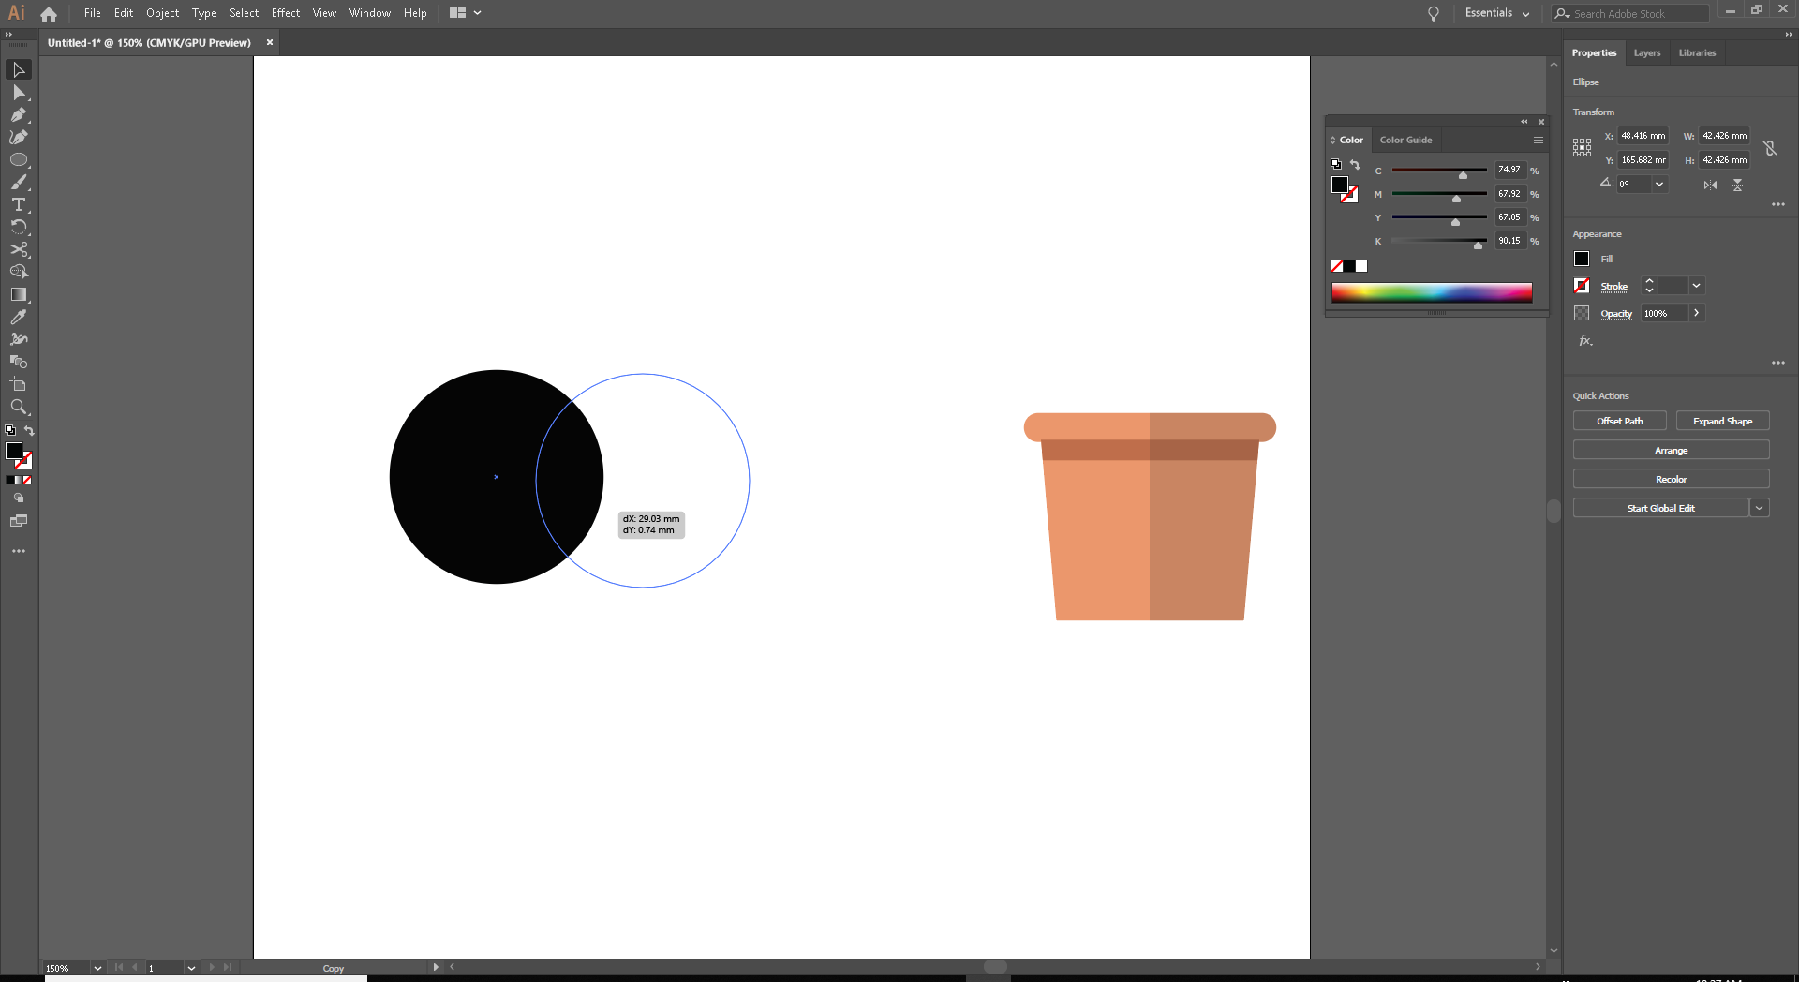Activate the fill box in the Color panel
The image size is (1799, 982).
[x=1340, y=185]
